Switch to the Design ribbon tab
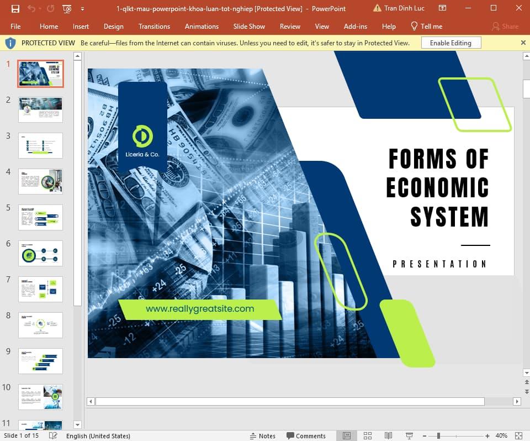Viewport: 530px width, 441px height. [113, 26]
